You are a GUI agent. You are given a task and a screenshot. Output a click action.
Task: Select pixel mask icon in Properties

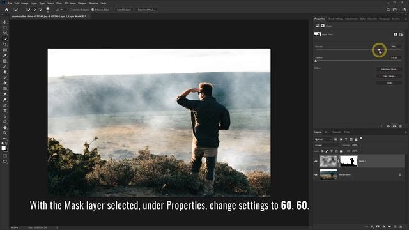click(x=396, y=34)
